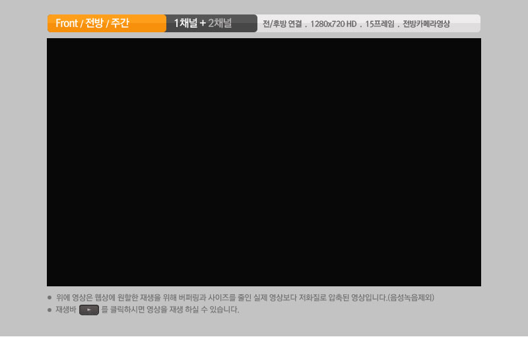This screenshot has height=337, width=528.
Task: Click the bullet dot before 재생바
Action: [49, 310]
